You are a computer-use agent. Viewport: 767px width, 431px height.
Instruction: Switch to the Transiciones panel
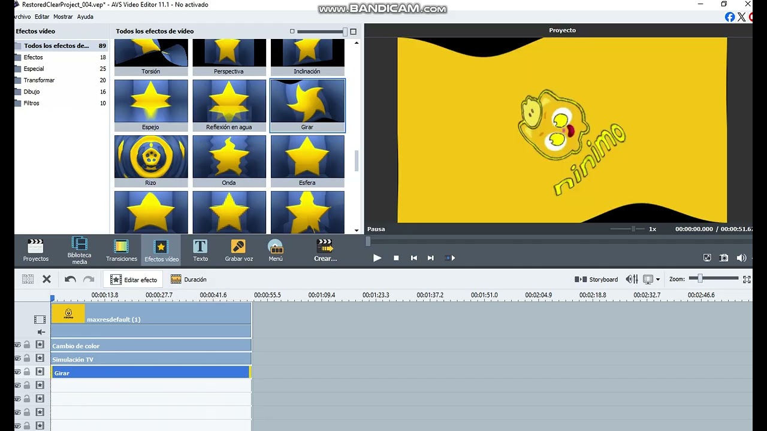[121, 250]
